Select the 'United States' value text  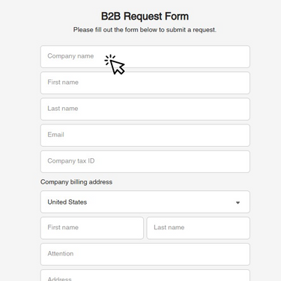(x=67, y=202)
